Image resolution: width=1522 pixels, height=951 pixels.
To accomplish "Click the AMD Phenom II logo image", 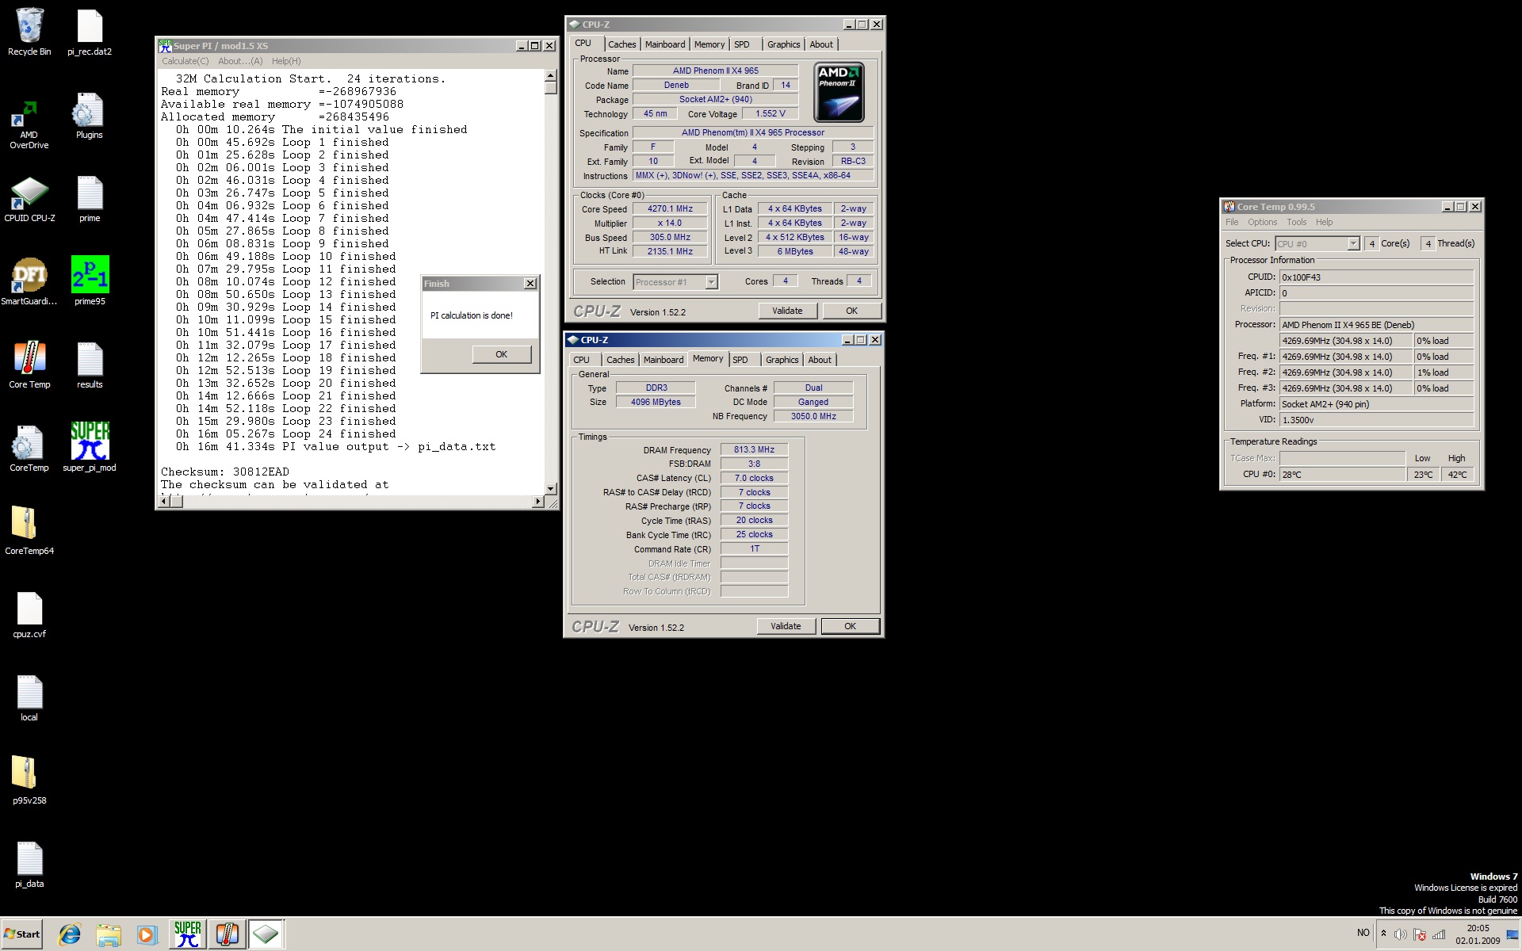I will click(x=839, y=93).
